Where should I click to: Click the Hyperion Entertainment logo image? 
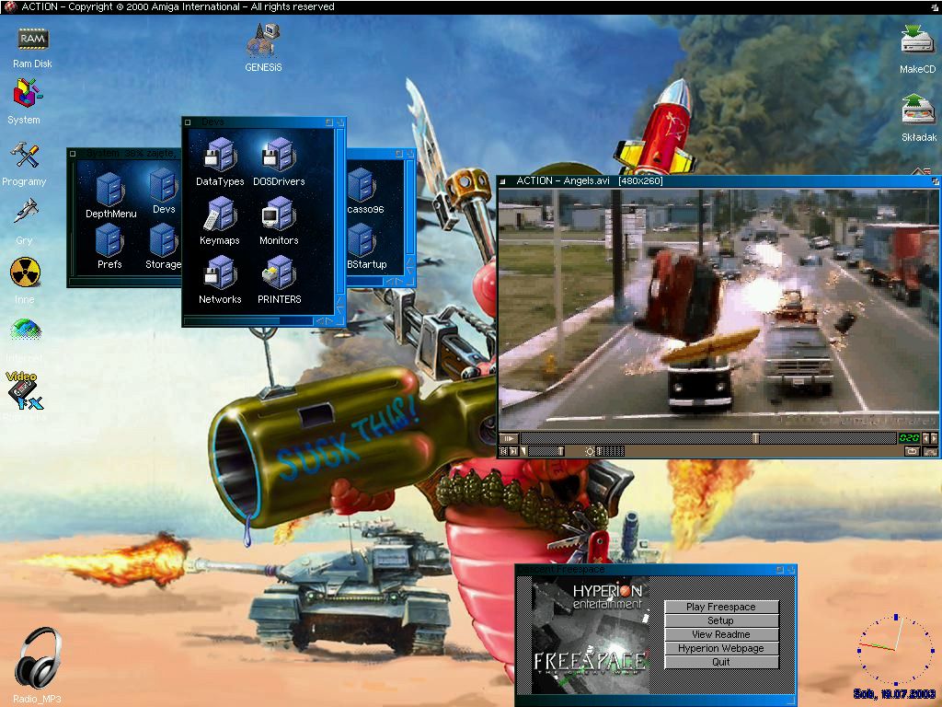[607, 596]
